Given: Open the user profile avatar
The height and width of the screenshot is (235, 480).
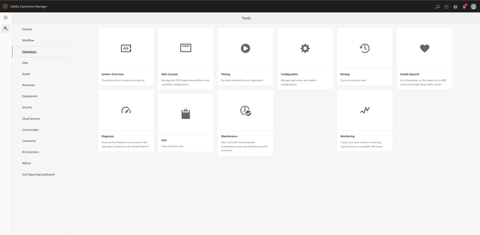Looking at the screenshot, I should 474,6.
